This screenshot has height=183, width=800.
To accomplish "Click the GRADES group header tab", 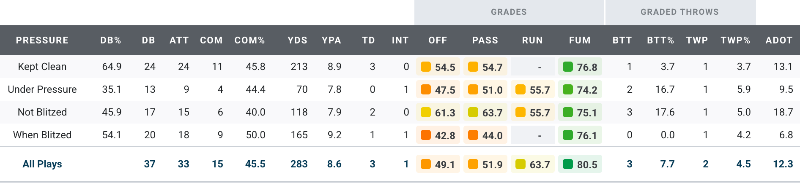I will click(509, 12).
